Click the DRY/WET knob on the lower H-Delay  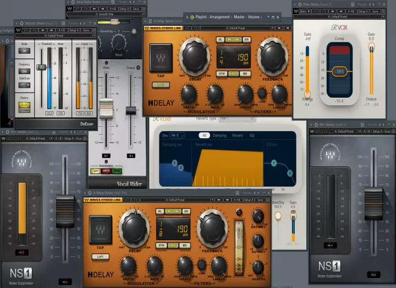tap(258, 216)
